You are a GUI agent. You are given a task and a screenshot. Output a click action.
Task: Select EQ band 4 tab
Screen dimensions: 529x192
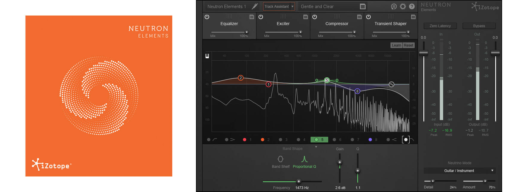tap(301, 140)
